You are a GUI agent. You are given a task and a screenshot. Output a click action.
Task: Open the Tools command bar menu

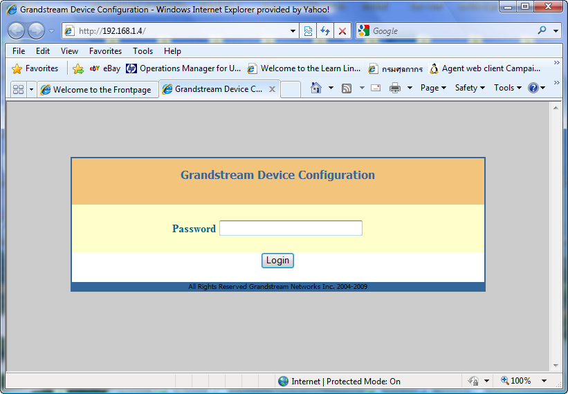coord(508,88)
